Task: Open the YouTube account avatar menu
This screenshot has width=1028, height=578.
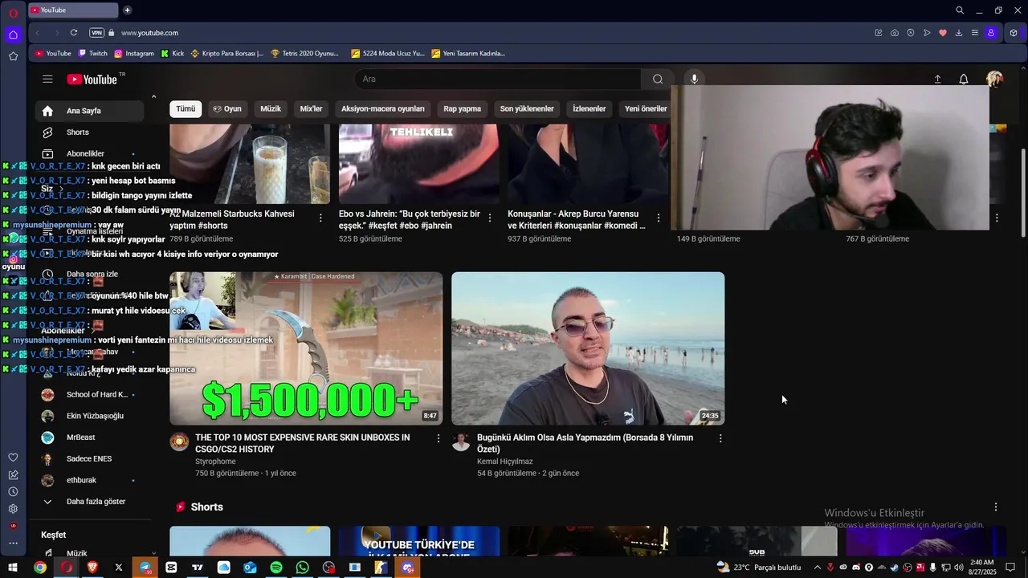Action: [x=994, y=79]
